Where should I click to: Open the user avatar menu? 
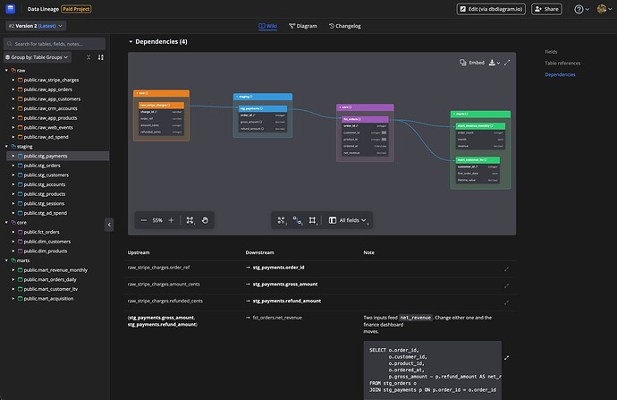604,9
